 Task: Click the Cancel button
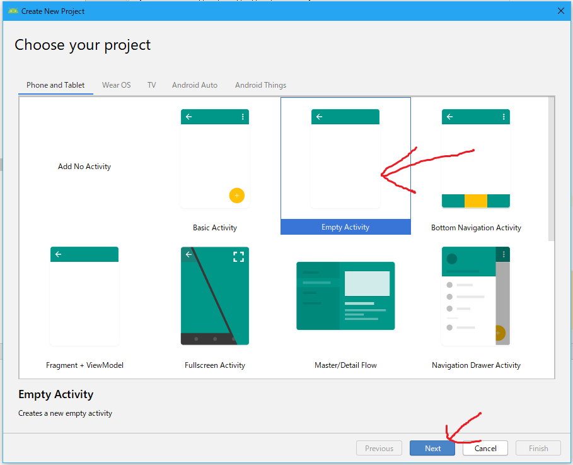(485, 448)
